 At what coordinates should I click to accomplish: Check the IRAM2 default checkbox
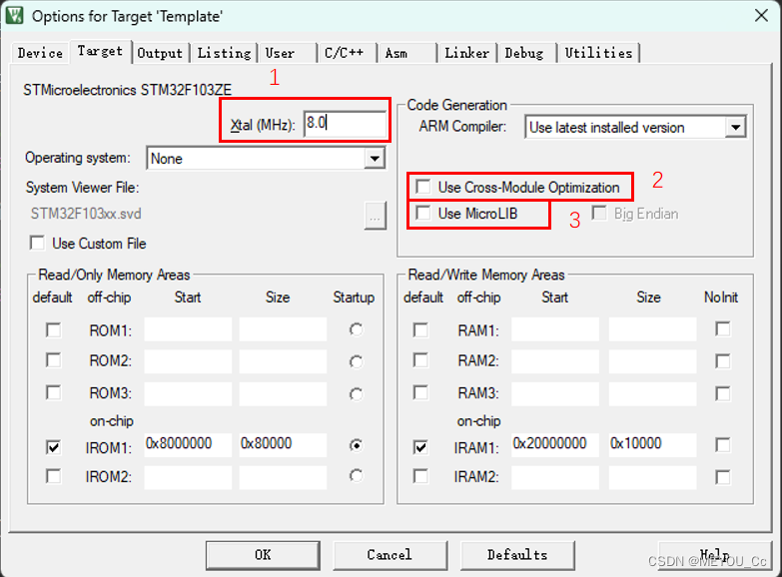(420, 476)
